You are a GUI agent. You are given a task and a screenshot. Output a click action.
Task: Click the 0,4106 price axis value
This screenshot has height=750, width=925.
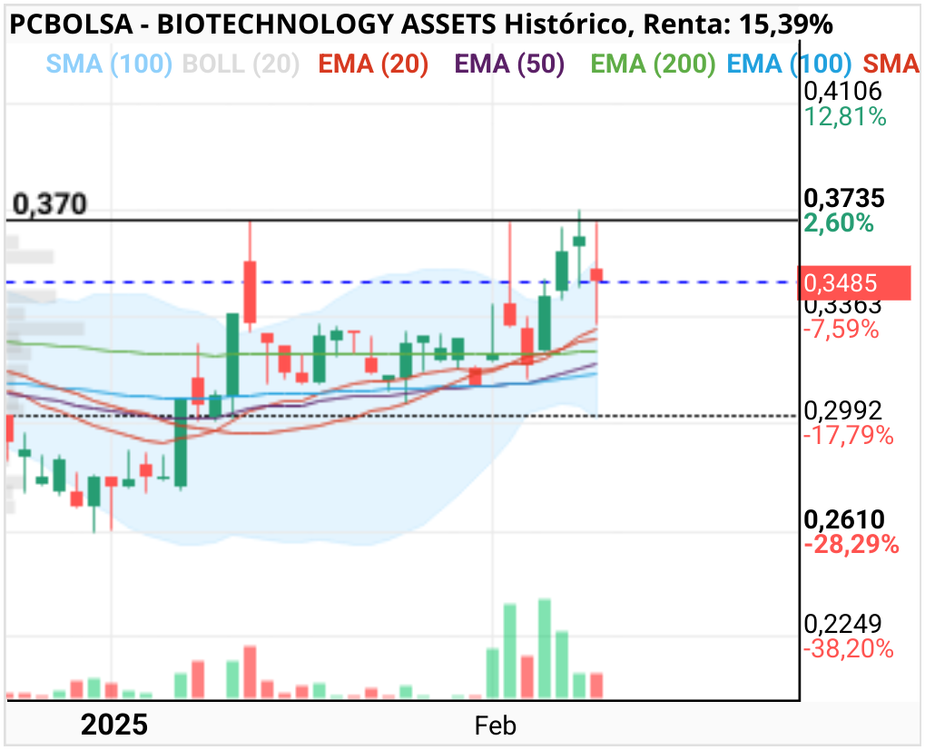pyautogui.click(x=842, y=92)
